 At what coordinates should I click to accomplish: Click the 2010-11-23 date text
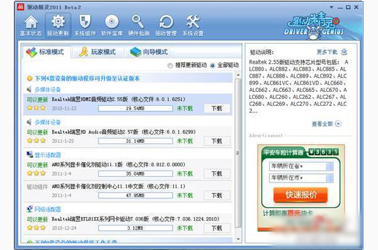pyautogui.click(x=64, y=108)
